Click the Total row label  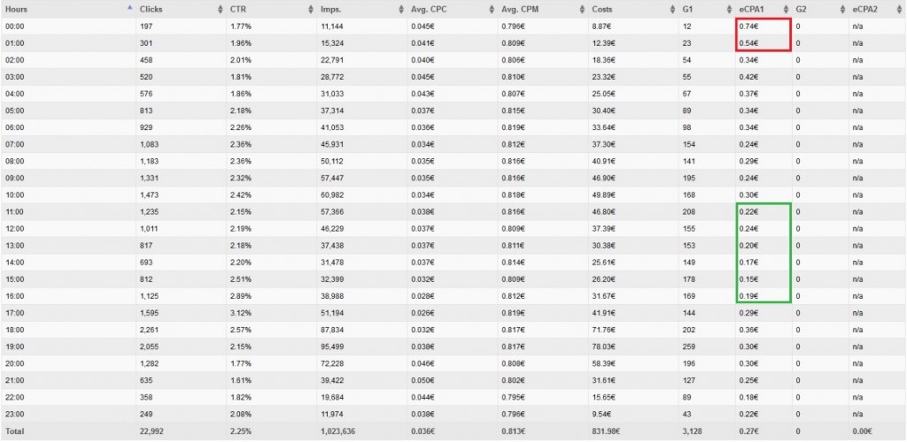pyautogui.click(x=14, y=431)
